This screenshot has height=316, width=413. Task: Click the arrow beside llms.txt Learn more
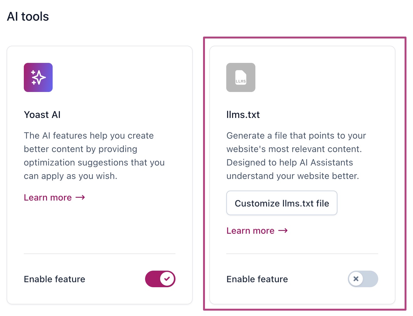(x=283, y=231)
